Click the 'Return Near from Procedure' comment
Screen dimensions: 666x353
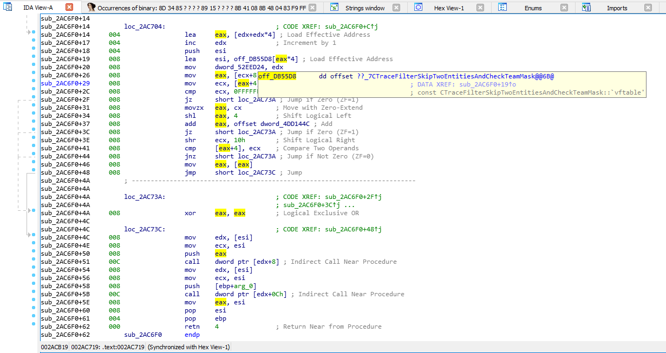[332, 327]
